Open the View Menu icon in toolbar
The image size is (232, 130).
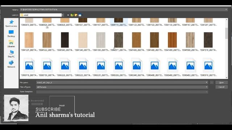click(x=80, y=15)
